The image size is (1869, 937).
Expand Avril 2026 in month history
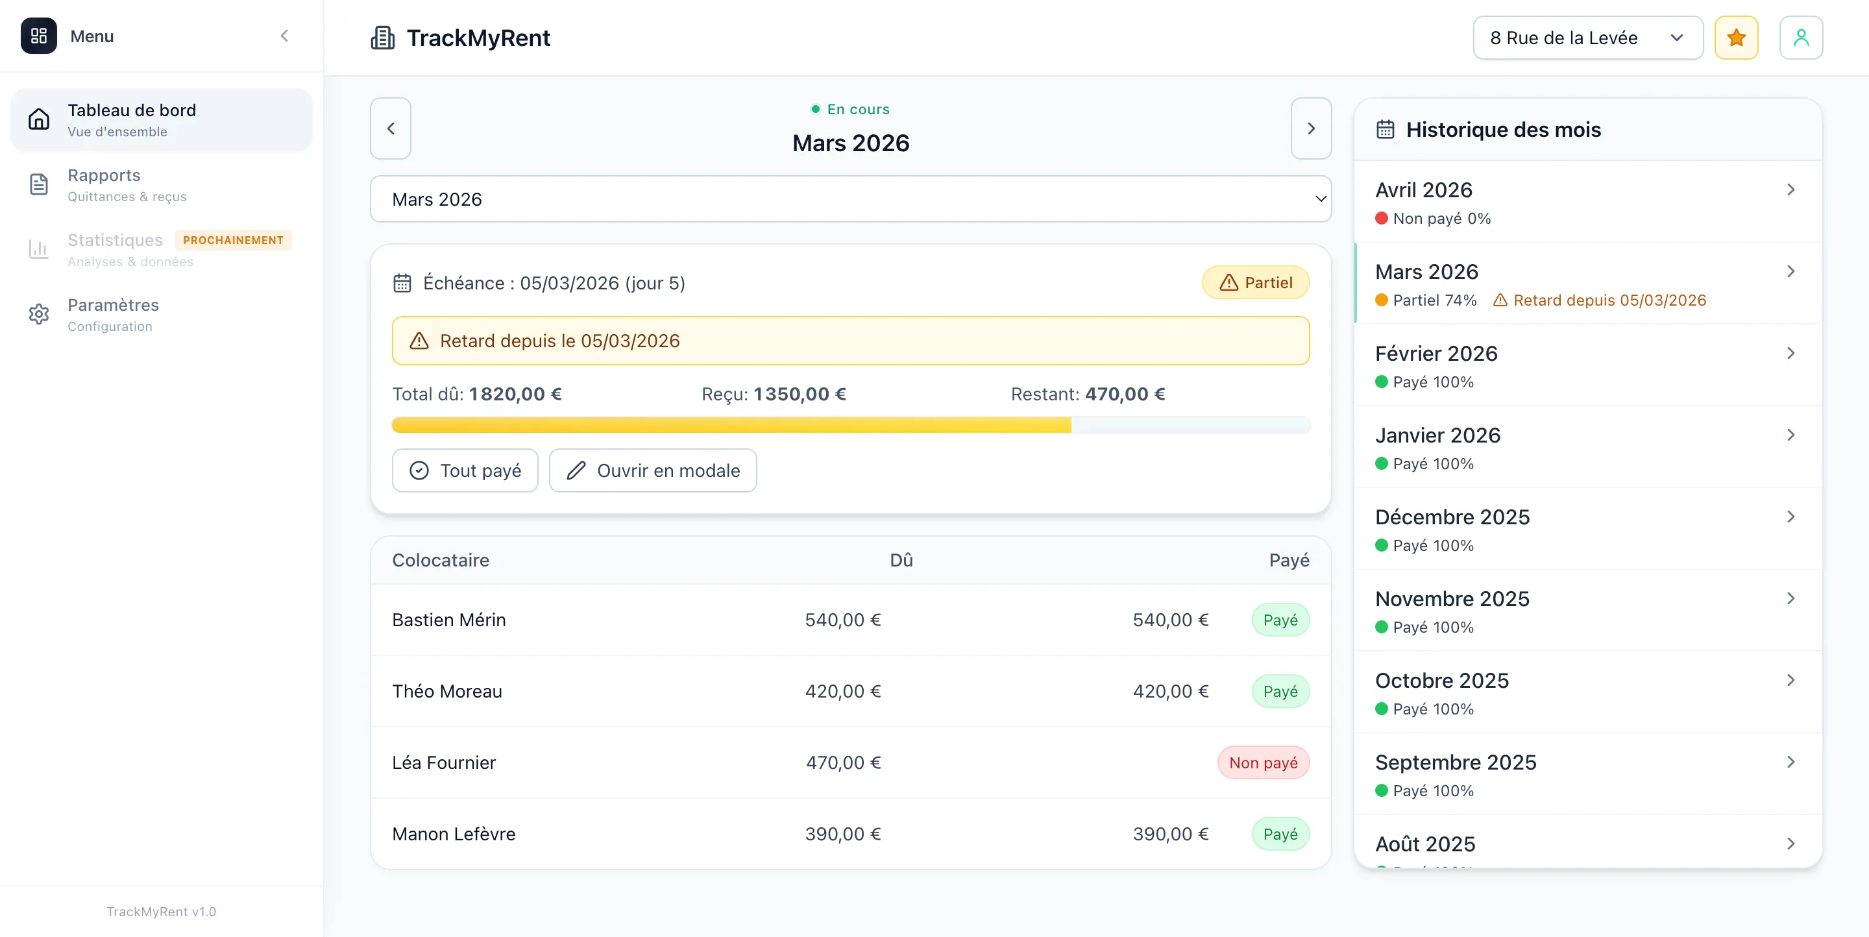(x=1587, y=202)
